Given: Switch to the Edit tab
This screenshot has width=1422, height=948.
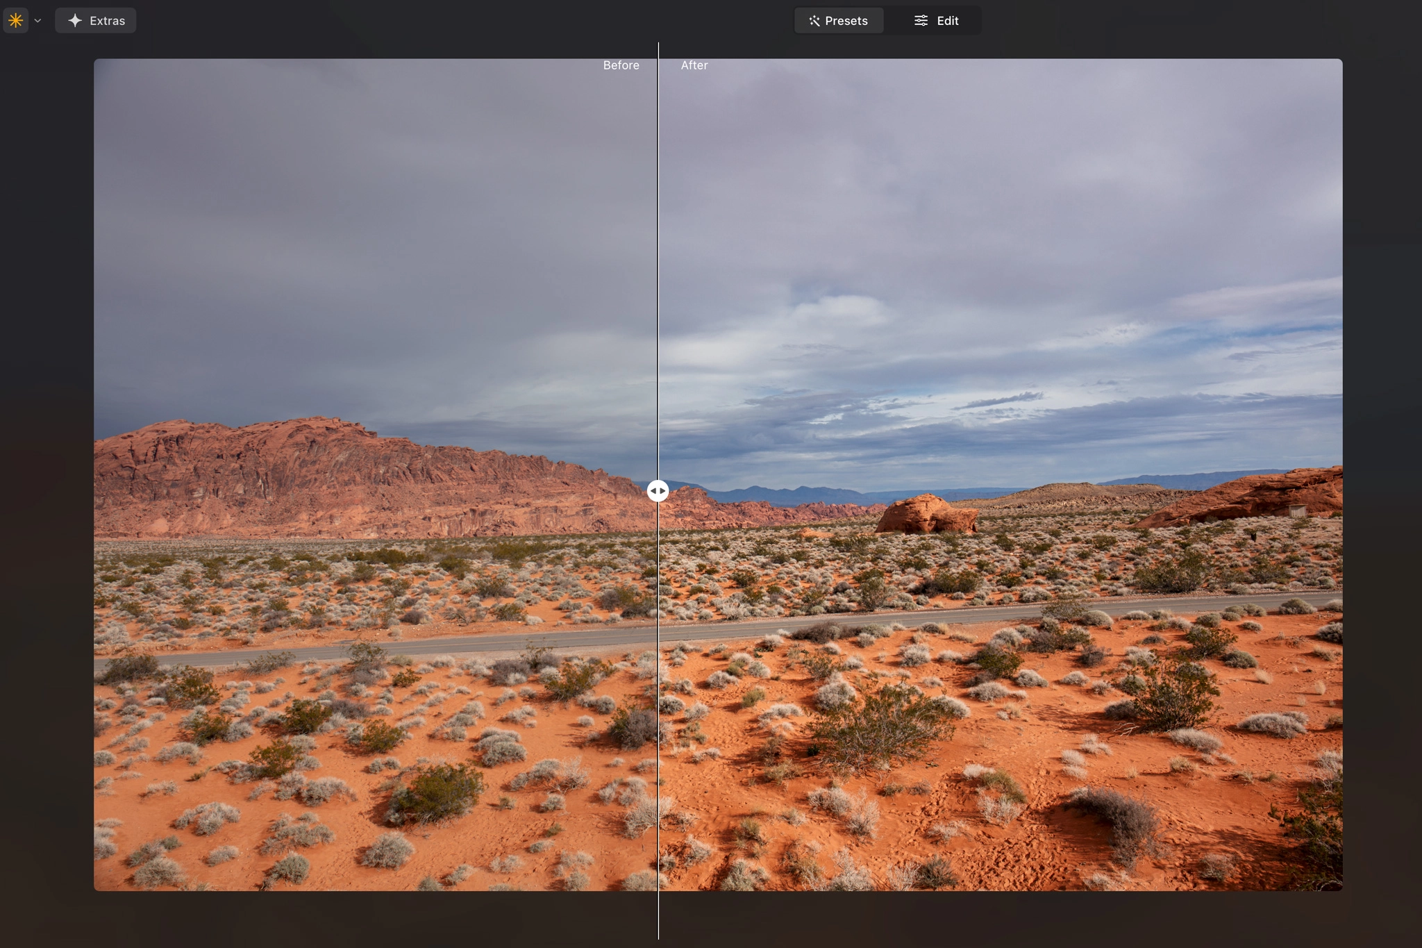Looking at the screenshot, I should (936, 20).
